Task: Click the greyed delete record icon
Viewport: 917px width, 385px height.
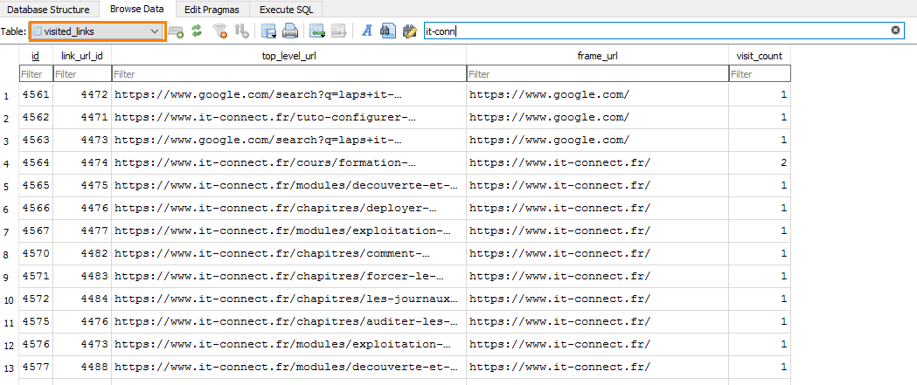Action: pos(339,31)
